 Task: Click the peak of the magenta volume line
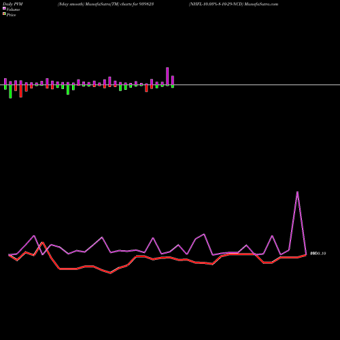[297, 192]
